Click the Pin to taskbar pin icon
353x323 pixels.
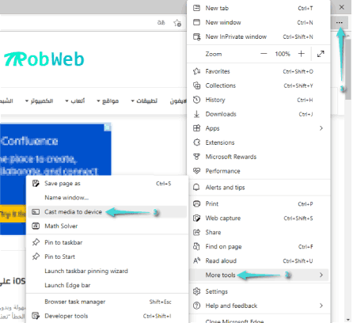36,242
